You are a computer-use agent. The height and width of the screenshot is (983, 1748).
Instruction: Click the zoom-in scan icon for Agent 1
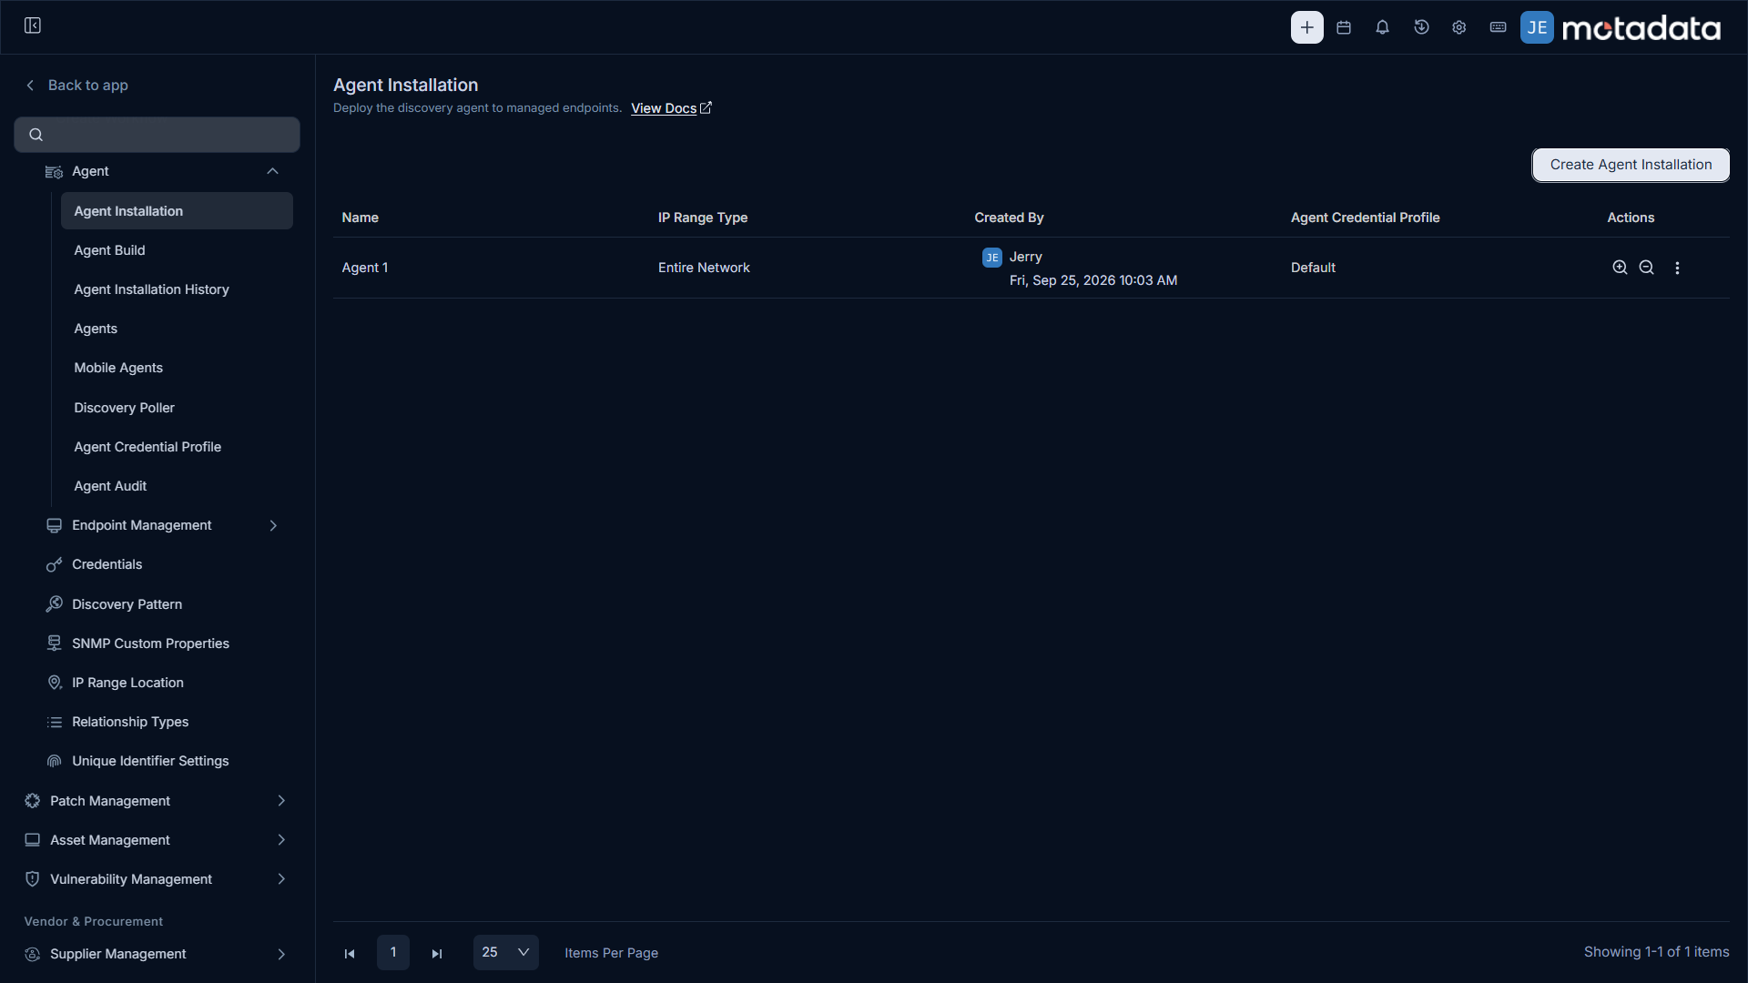coord(1620,268)
